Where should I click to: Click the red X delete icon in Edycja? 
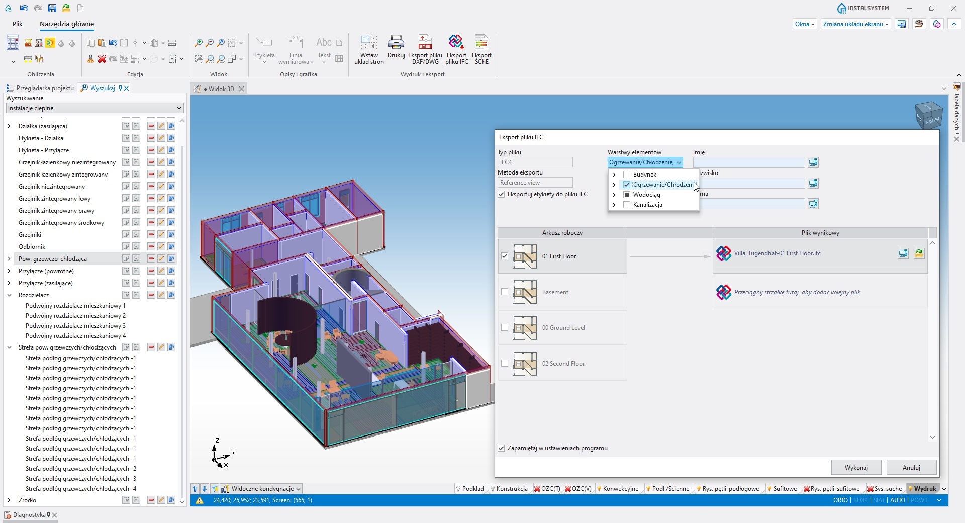[x=102, y=59]
